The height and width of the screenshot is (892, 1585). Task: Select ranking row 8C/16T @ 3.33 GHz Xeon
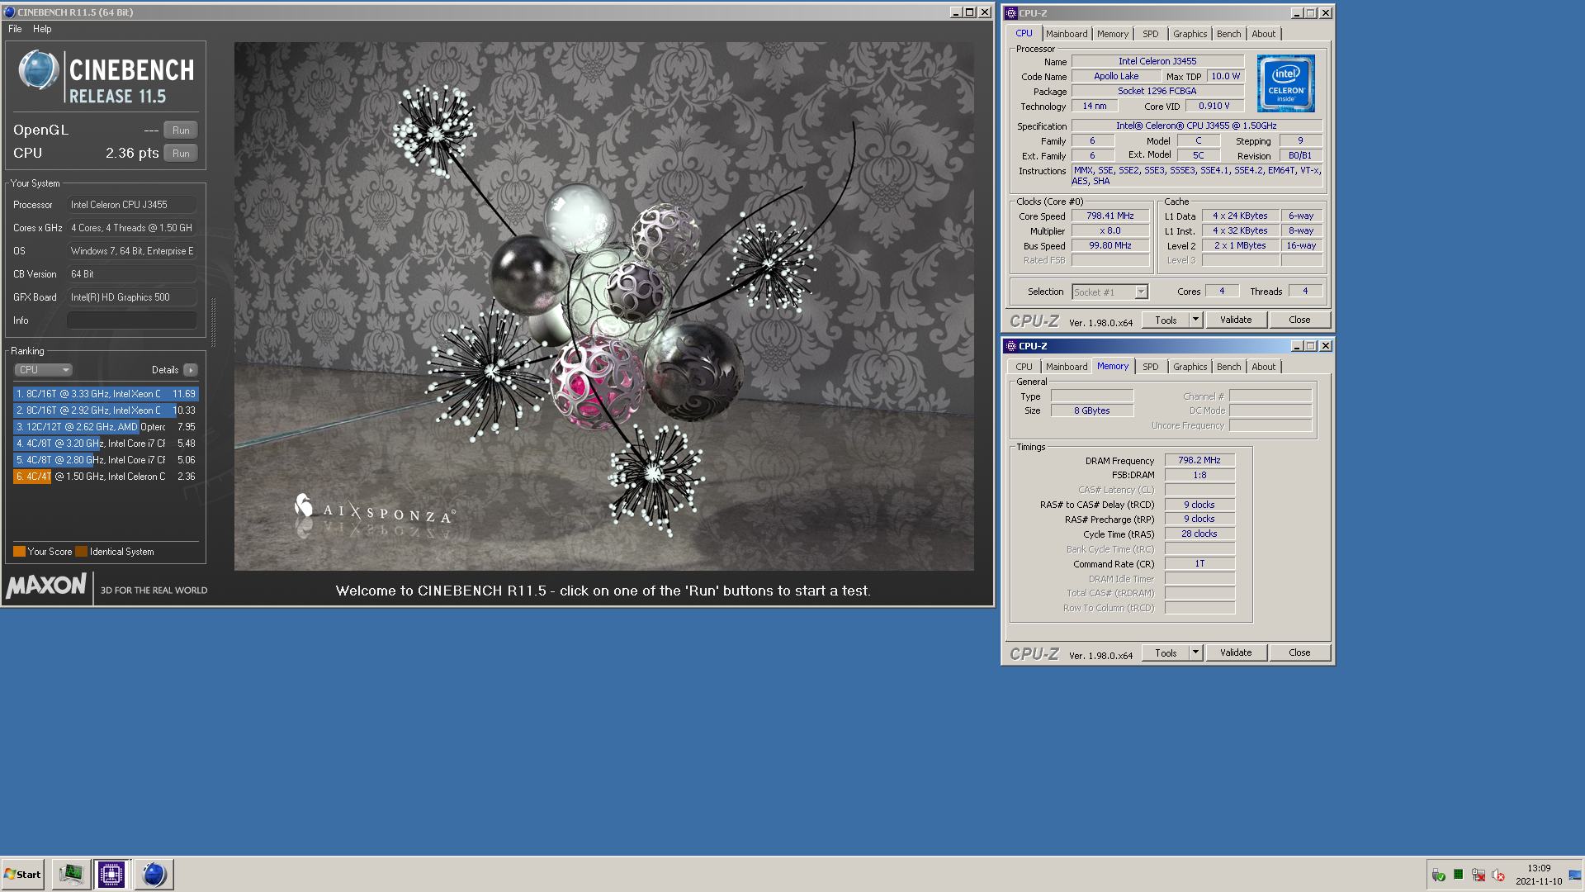pos(106,394)
